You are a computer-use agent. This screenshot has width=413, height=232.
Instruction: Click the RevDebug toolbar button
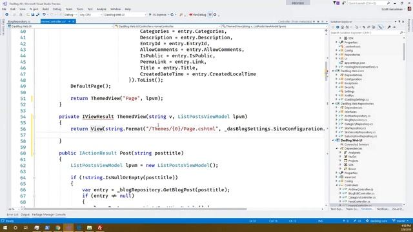[x=197, y=15]
